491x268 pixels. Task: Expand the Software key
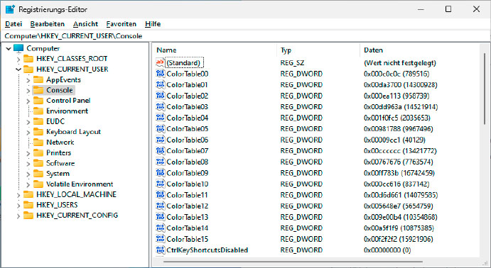[28, 164]
